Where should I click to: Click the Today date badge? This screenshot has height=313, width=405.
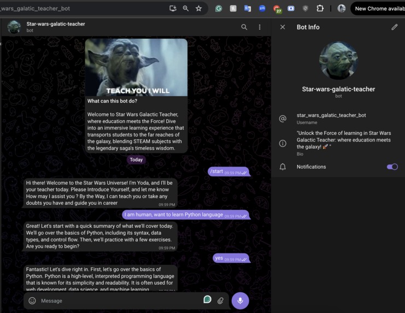(x=136, y=160)
